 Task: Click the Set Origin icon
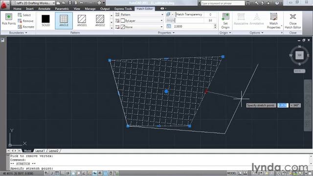point(225,17)
